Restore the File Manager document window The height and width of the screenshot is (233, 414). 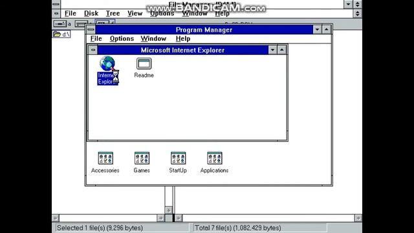pyautogui.click(x=358, y=13)
